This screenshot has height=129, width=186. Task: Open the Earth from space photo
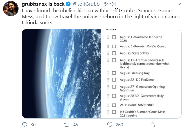pyautogui.click(x=62, y=73)
